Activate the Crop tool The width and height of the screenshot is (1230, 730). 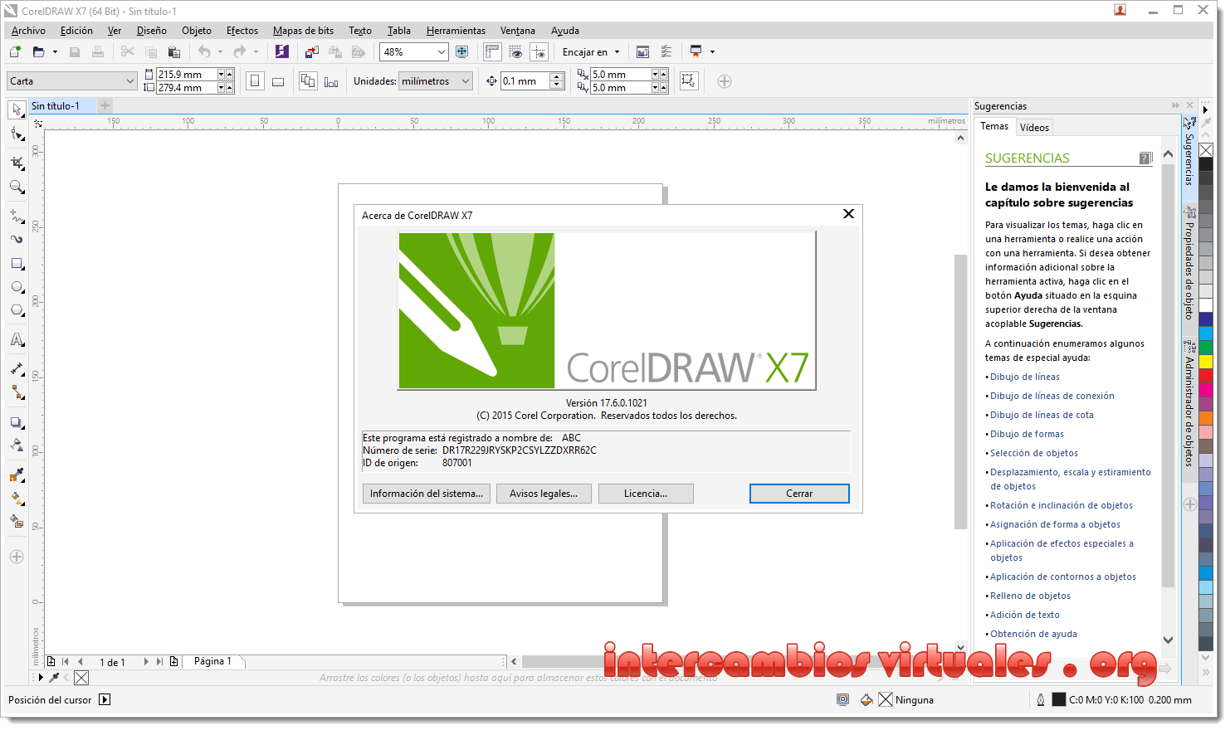[x=16, y=159]
